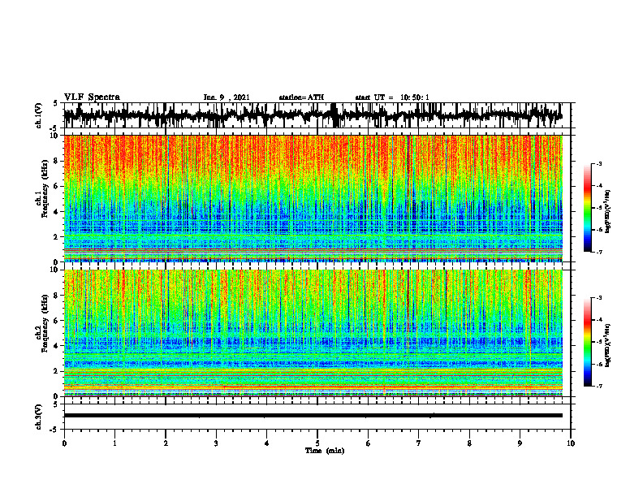643x497 pixels.
Task: Click the "ch.3(V)" bottom panel axis label
Action: point(39,417)
